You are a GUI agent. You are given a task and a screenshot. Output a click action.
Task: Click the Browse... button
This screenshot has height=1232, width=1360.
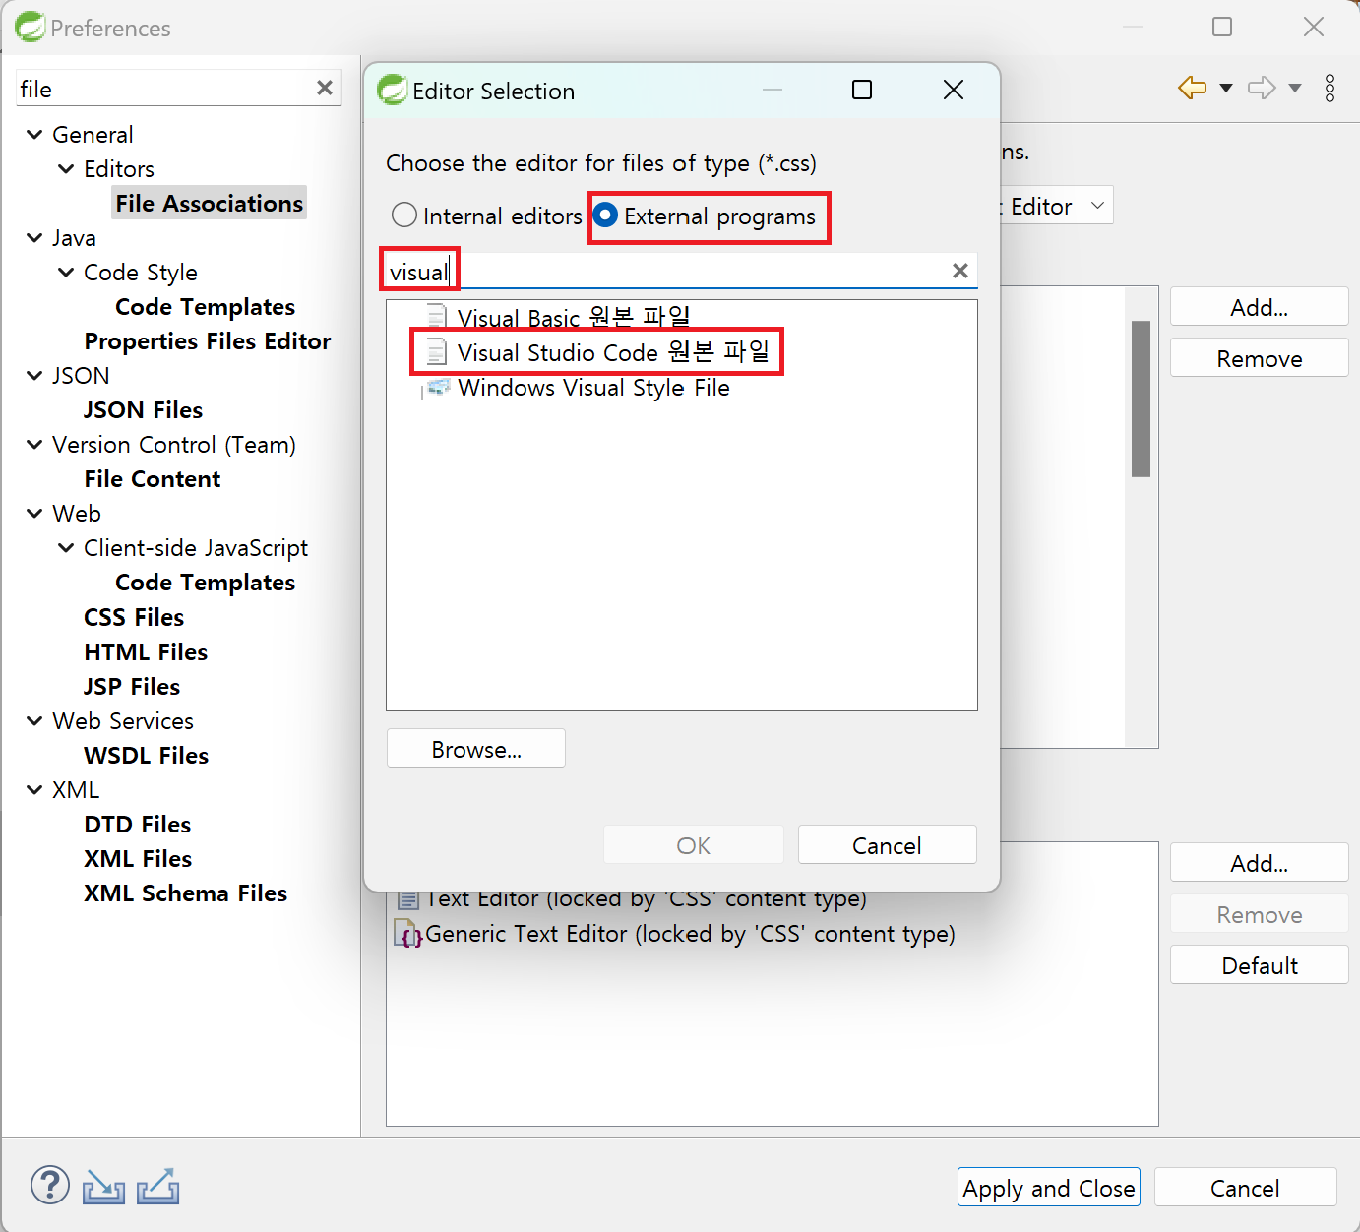point(476,749)
